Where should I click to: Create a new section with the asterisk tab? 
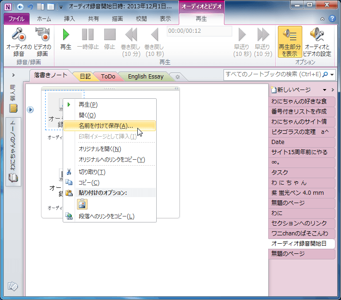(178, 77)
